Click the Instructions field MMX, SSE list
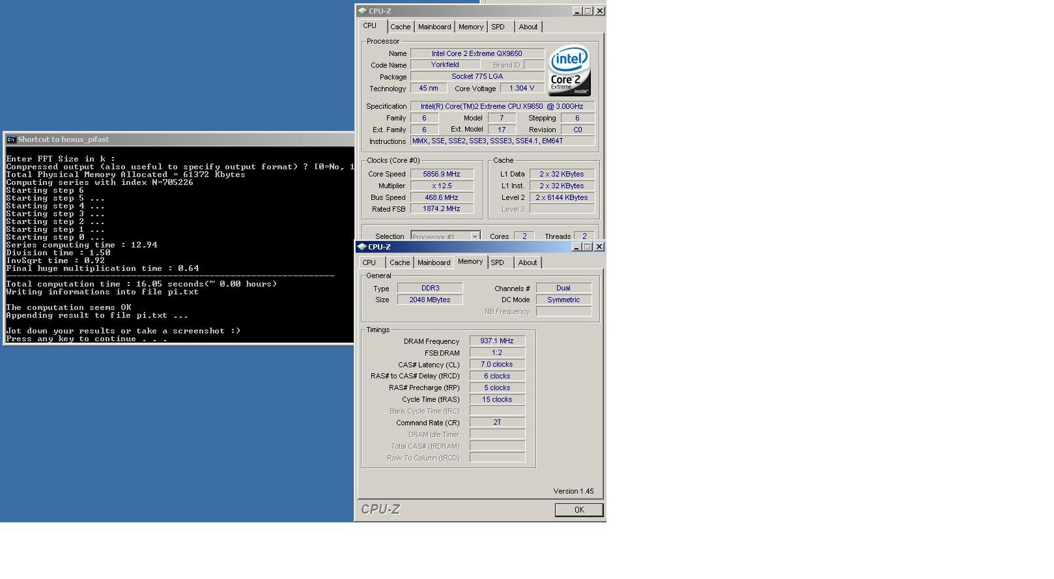This screenshot has height=579, width=1054. coord(502,141)
